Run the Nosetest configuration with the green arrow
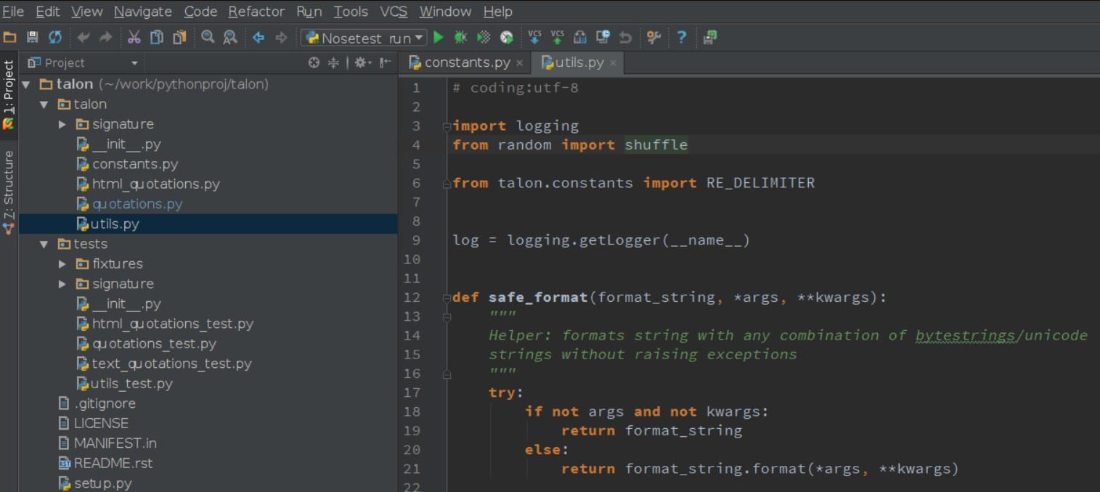 pyautogui.click(x=438, y=37)
